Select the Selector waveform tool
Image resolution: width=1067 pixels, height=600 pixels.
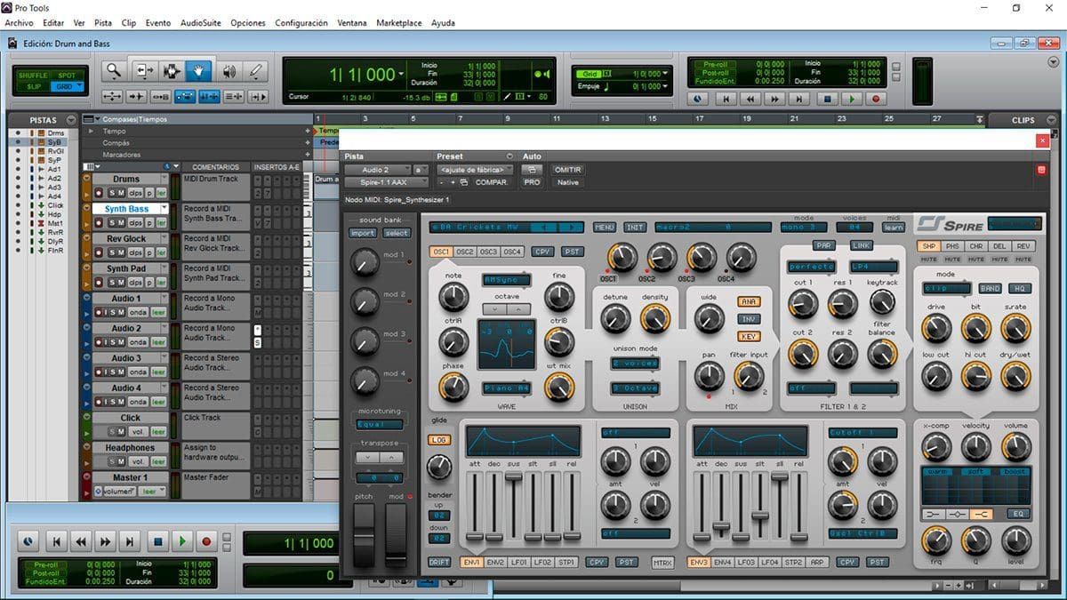172,71
